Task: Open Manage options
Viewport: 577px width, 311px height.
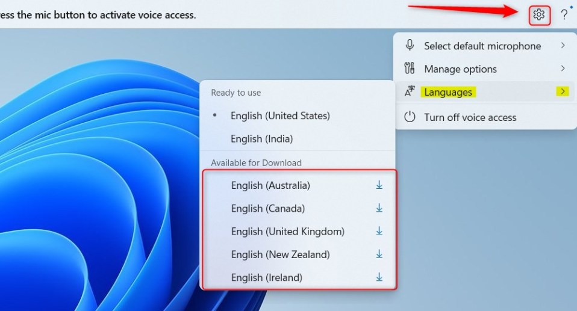Action: point(484,69)
